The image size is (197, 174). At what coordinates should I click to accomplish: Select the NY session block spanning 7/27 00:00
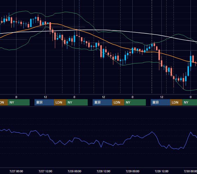pos(19,102)
